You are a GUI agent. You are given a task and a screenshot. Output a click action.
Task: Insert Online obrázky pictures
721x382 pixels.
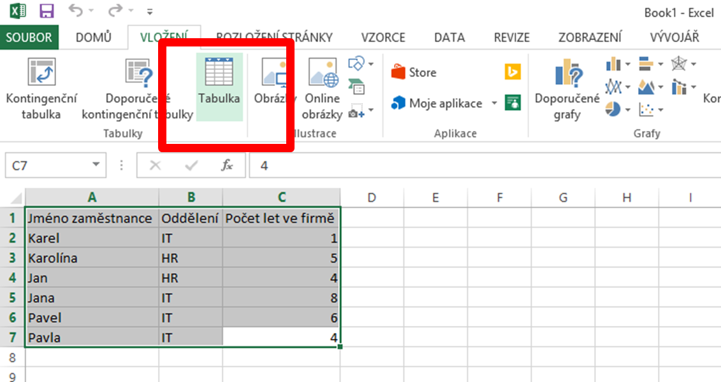[323, 88]
